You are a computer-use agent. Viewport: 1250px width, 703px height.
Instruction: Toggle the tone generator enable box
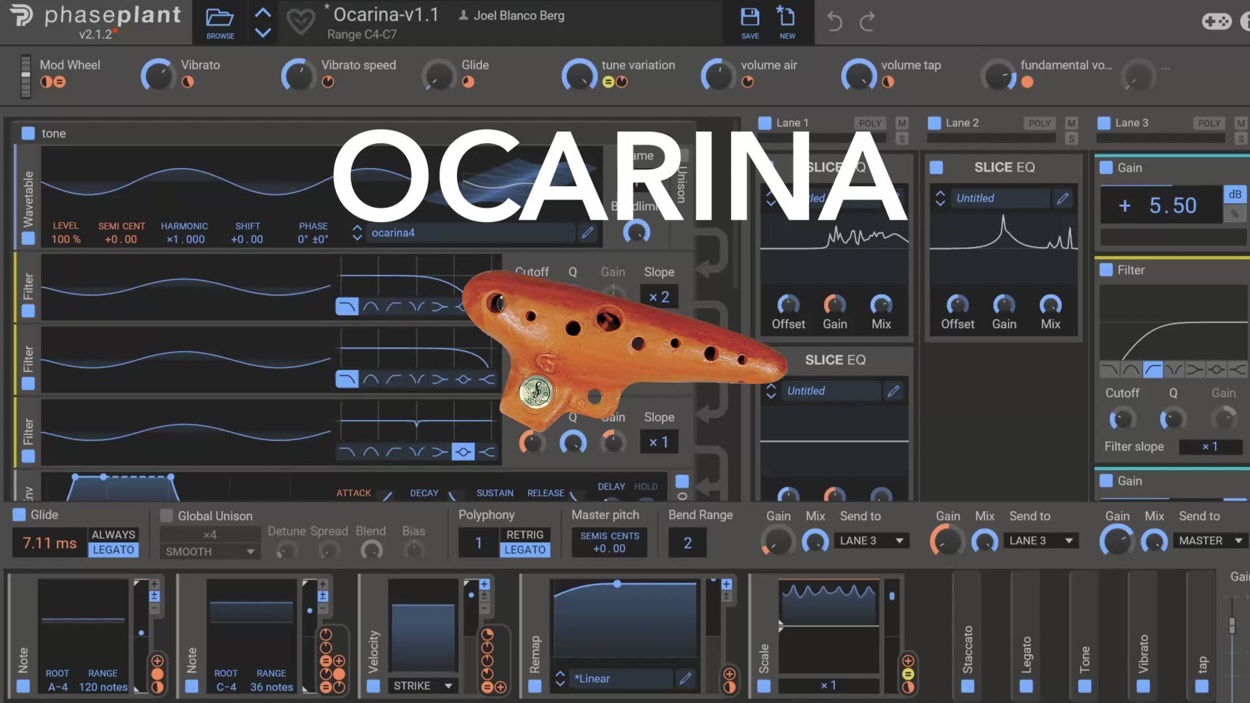[x=28, y=133]
